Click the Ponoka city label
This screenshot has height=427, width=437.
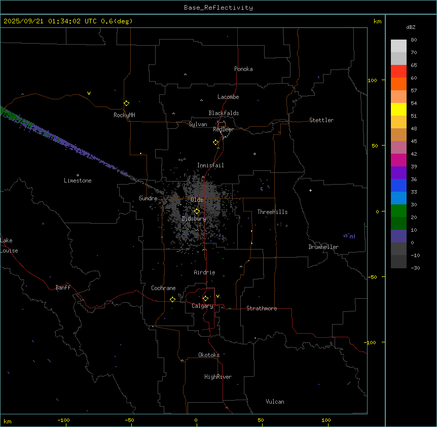click(x=243, y=69)
